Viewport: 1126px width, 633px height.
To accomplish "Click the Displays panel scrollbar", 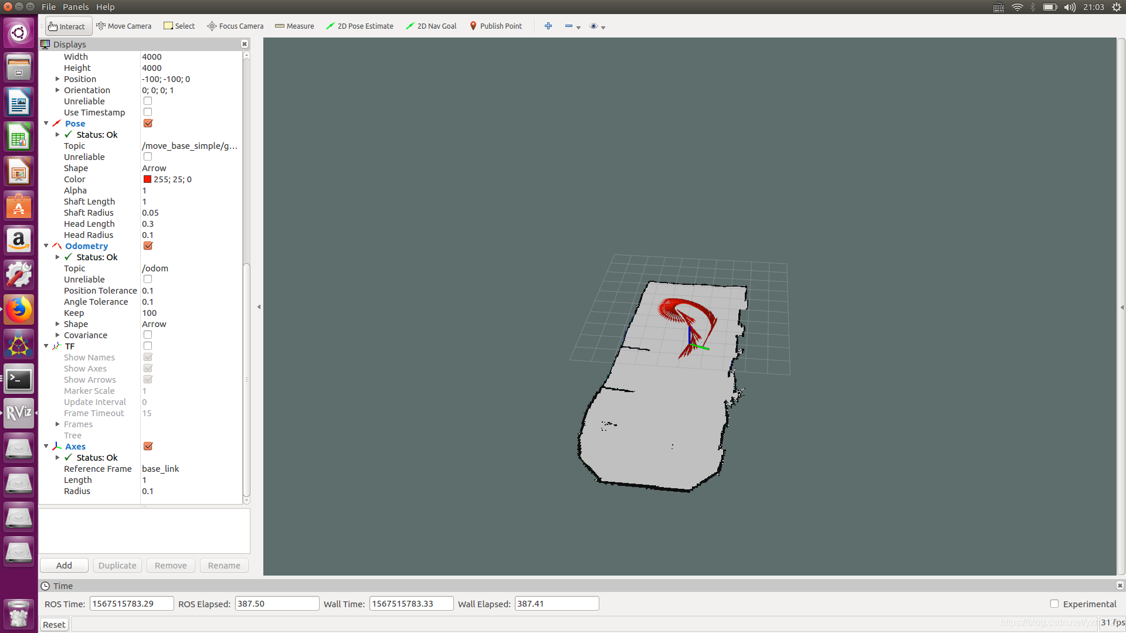I will coord(246,381).
